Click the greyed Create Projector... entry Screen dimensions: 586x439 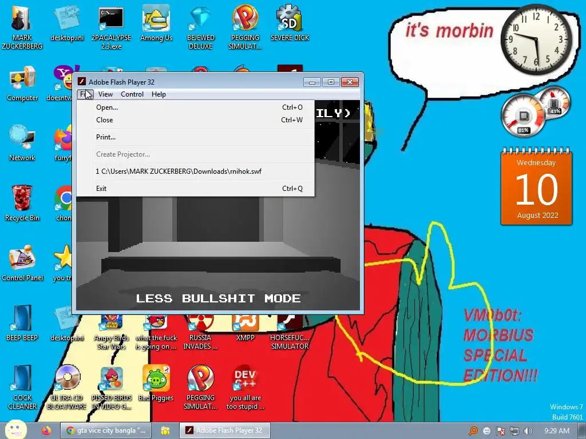point(196,154)
